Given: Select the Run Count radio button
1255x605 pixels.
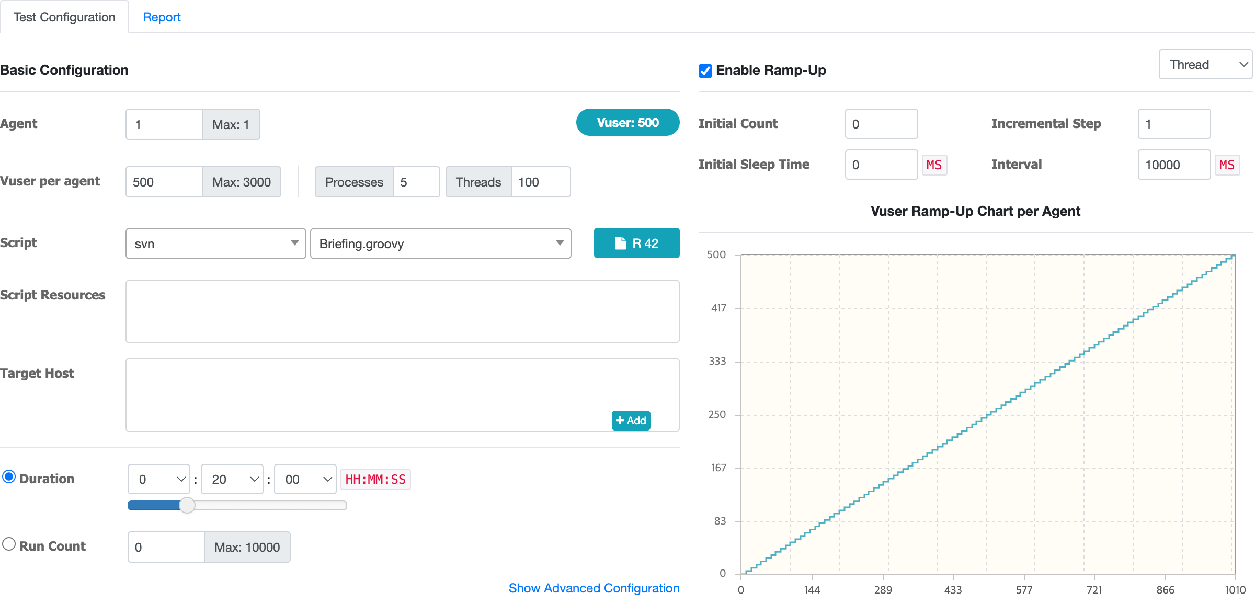Looking at the screenshot, I should [x=9, y=544].
